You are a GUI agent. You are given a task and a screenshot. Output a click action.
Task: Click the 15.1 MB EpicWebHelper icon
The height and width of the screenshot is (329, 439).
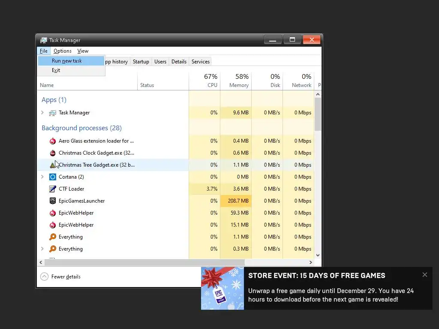(53, 225)
